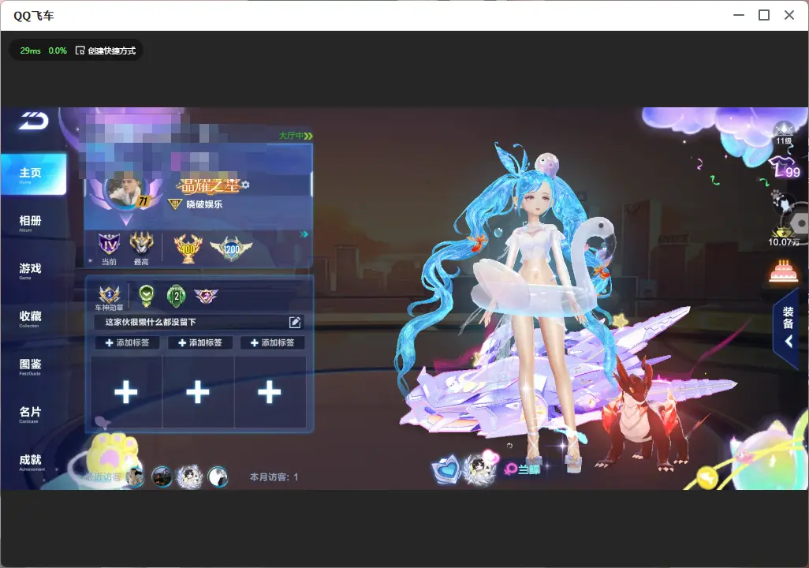
Task: Edit the signature with pencil icon
Action: click(295, 322)
